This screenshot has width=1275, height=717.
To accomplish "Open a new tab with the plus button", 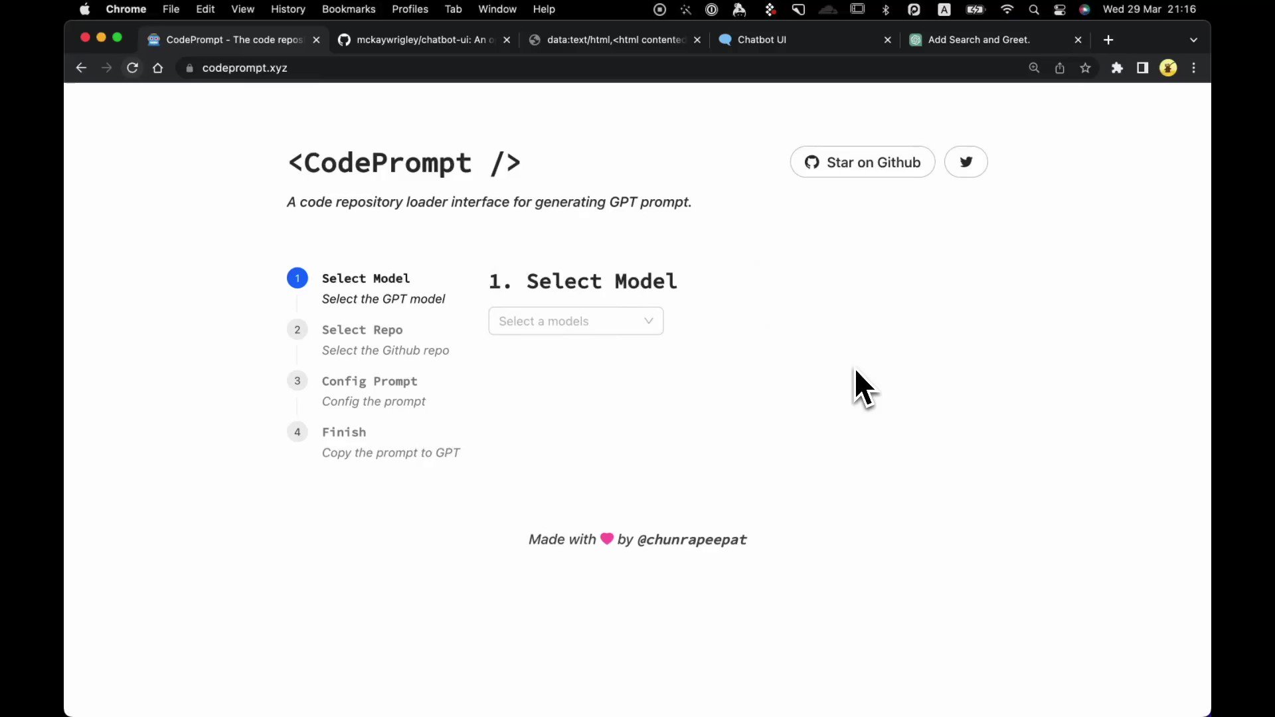I will [x=1108, y=40].
